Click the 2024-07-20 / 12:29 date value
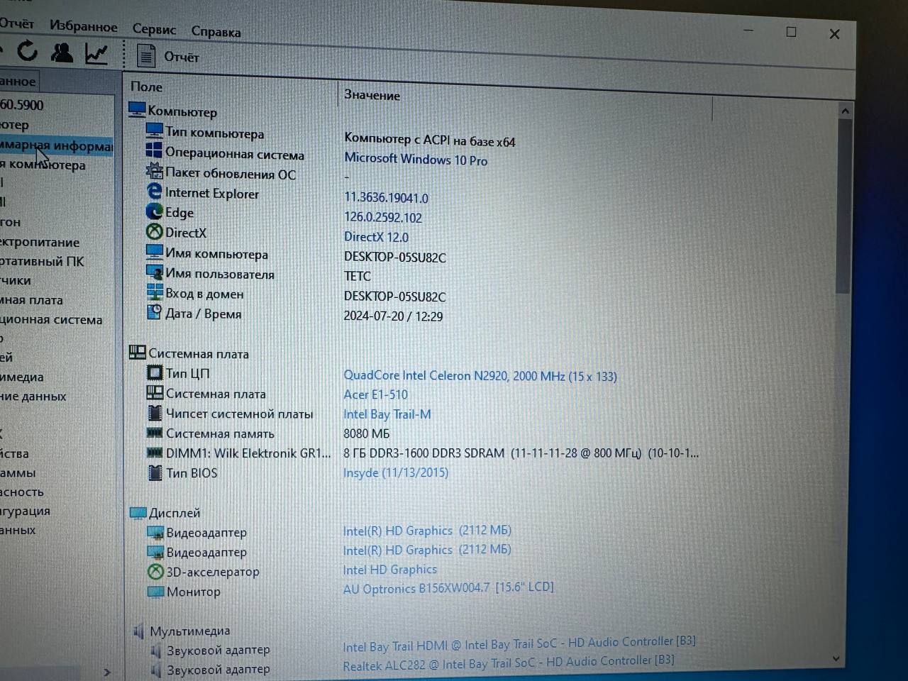908x681 pixels. click(393, 316)
